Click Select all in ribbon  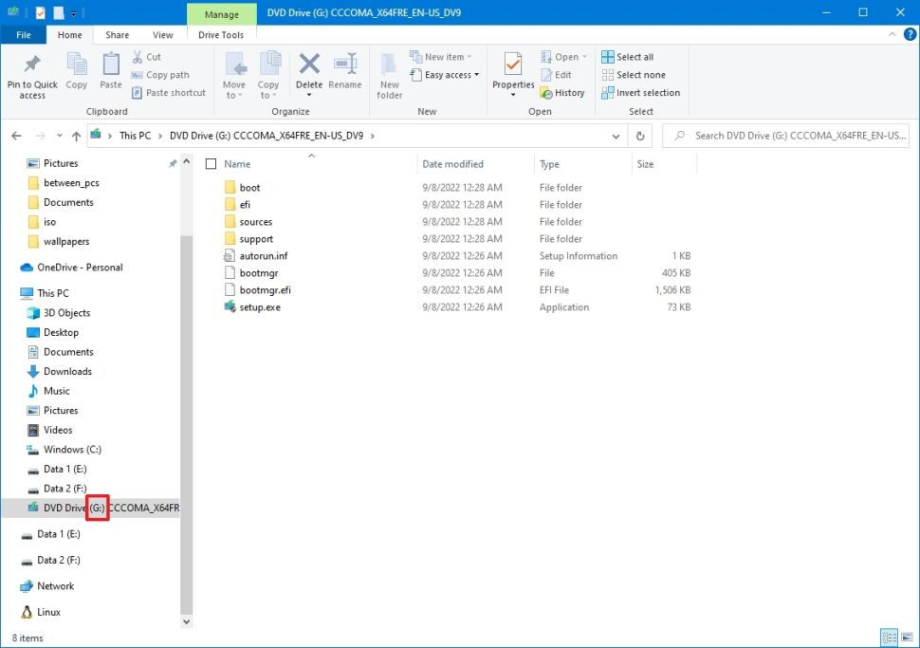(627, 57)
